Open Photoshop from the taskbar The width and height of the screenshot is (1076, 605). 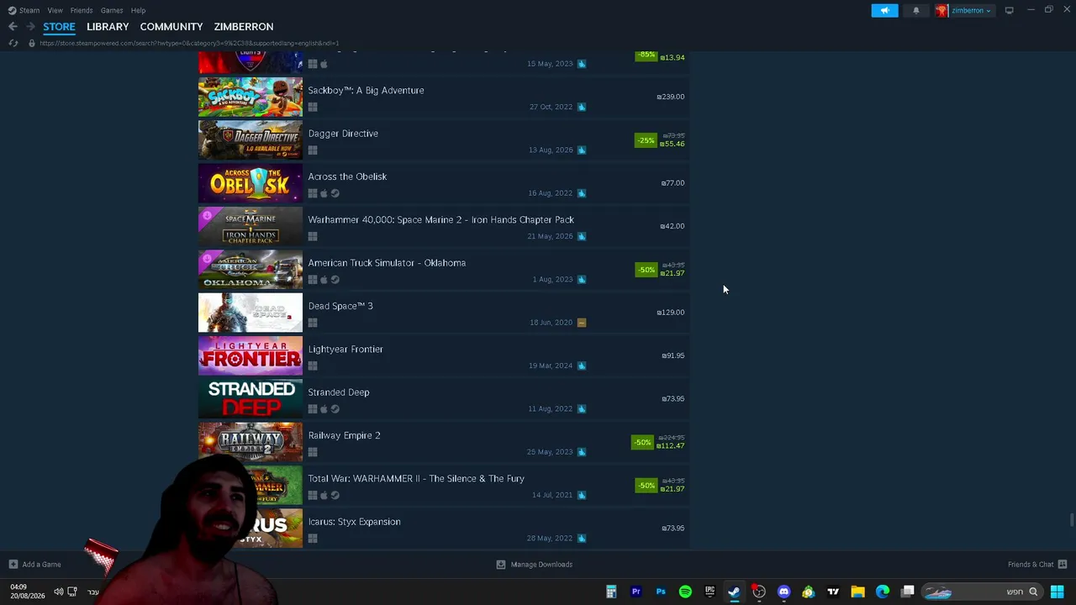661,592
